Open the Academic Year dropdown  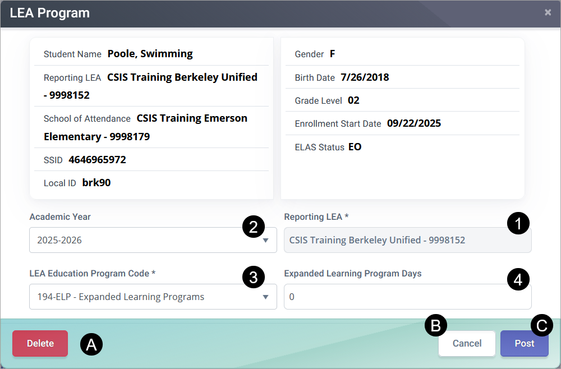click(x=153, y=240)
